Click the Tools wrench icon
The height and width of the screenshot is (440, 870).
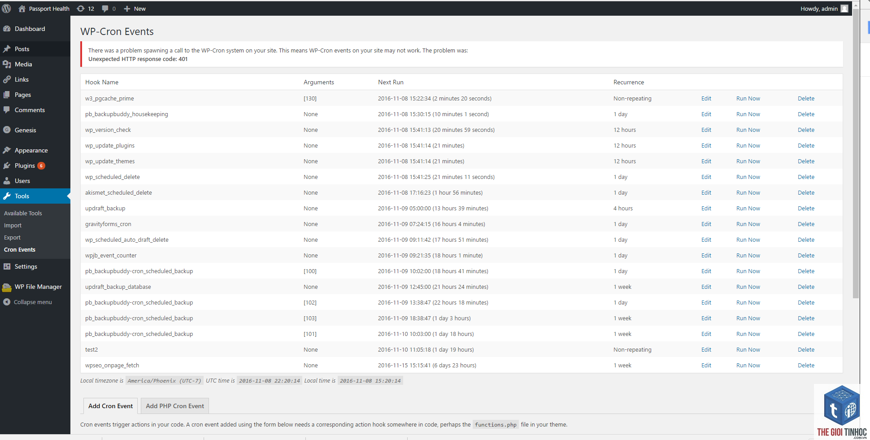pos(7,196)
